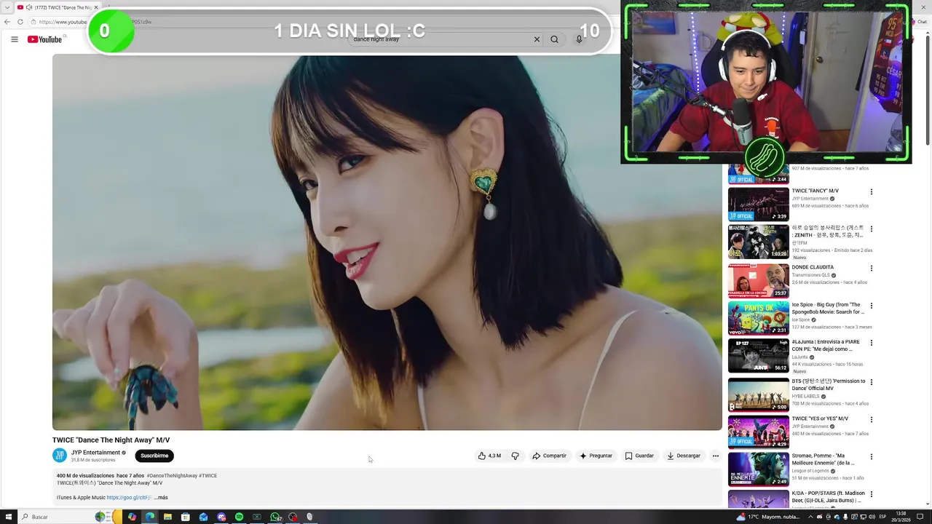Download the video with Descargar
Viewport: 932px width, 524px height.
[684, 456]
